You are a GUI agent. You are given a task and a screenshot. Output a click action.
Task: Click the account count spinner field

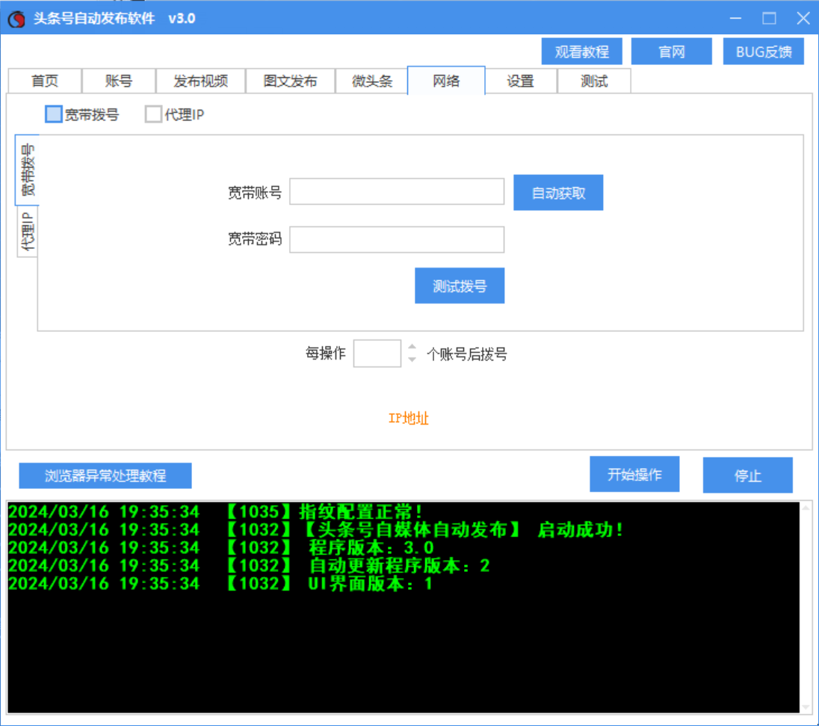point(377,354)
